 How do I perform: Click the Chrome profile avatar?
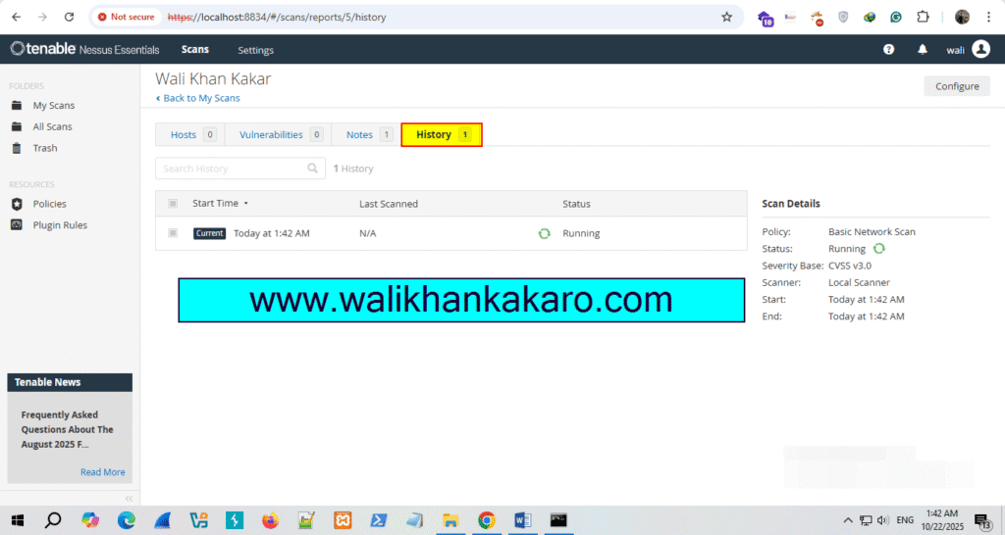[962, 18]
